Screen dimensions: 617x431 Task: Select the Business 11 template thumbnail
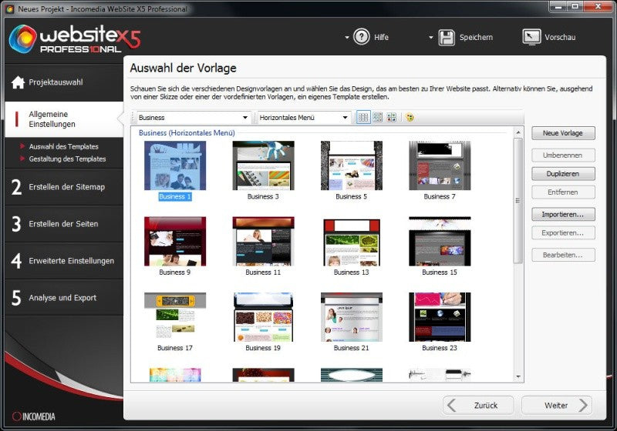(x=263, y=242)
